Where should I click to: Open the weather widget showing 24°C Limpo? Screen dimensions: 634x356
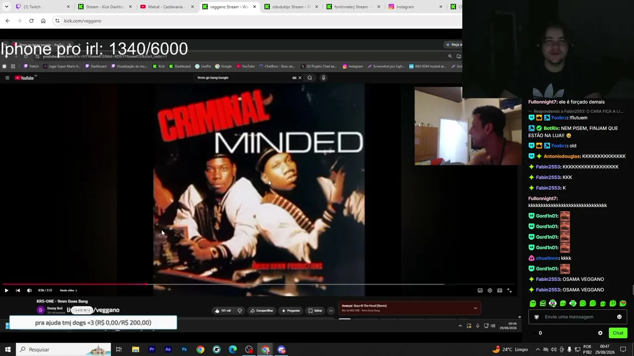[x=510, y=350]
